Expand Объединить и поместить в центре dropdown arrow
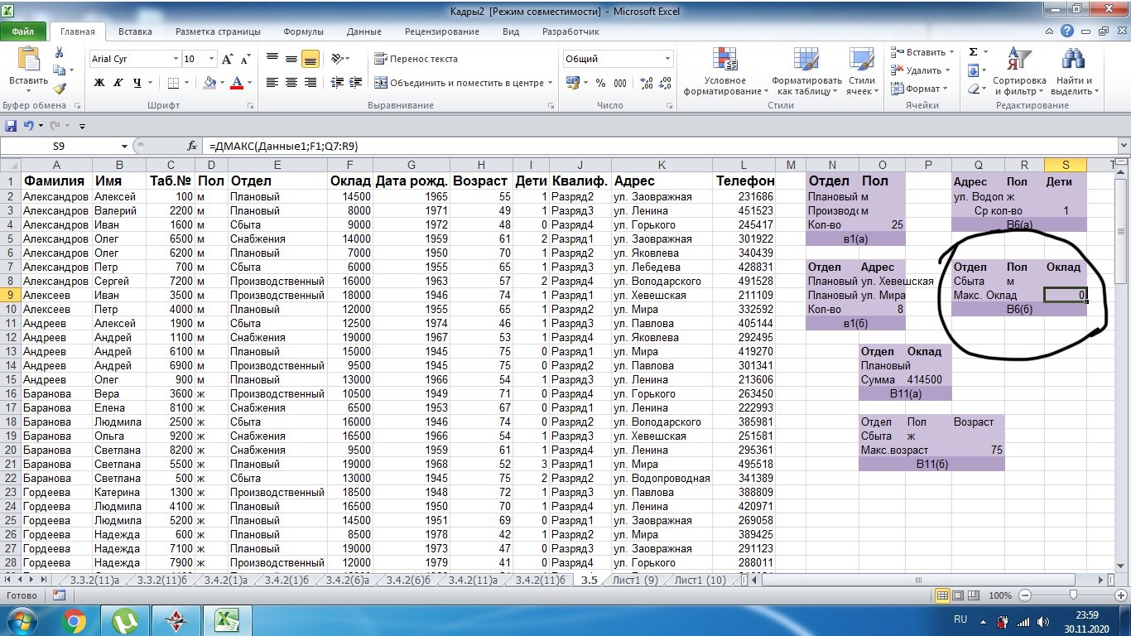 (550, 83)
